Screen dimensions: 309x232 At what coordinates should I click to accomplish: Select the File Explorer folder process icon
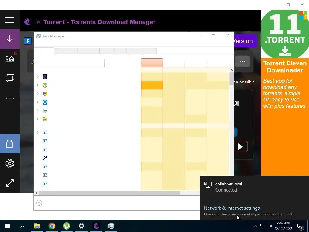[45, 119]
